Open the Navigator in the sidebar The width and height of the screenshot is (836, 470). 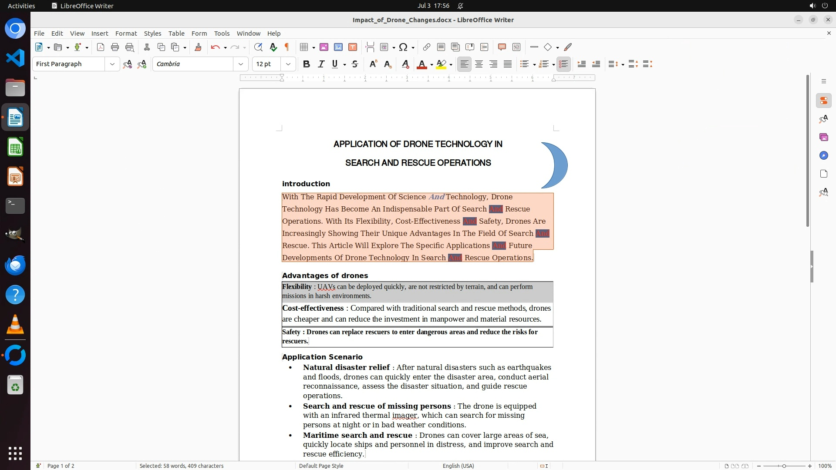[x=823, y=155]
